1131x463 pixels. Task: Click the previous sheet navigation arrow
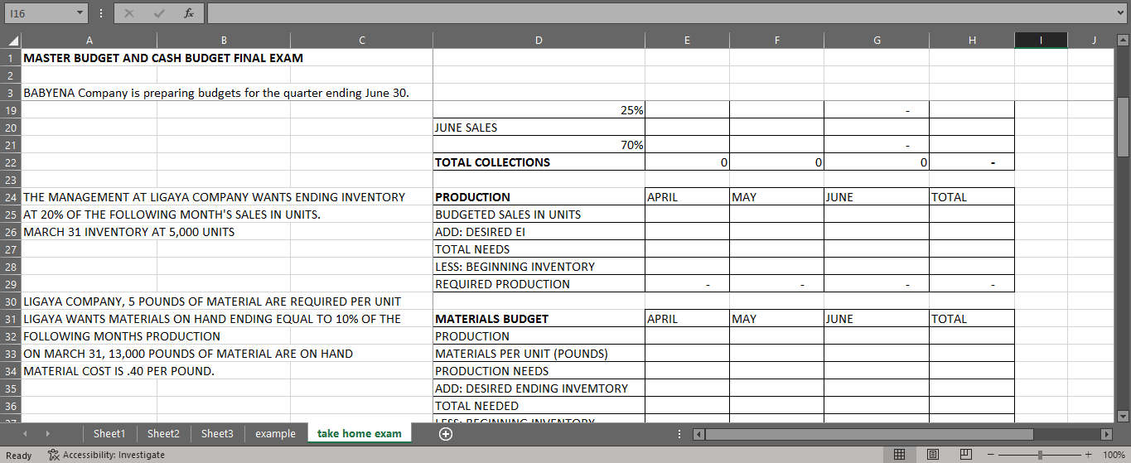point(24,434)
